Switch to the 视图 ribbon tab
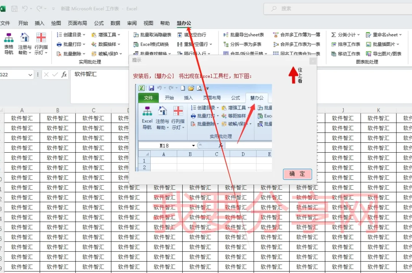 148,23
